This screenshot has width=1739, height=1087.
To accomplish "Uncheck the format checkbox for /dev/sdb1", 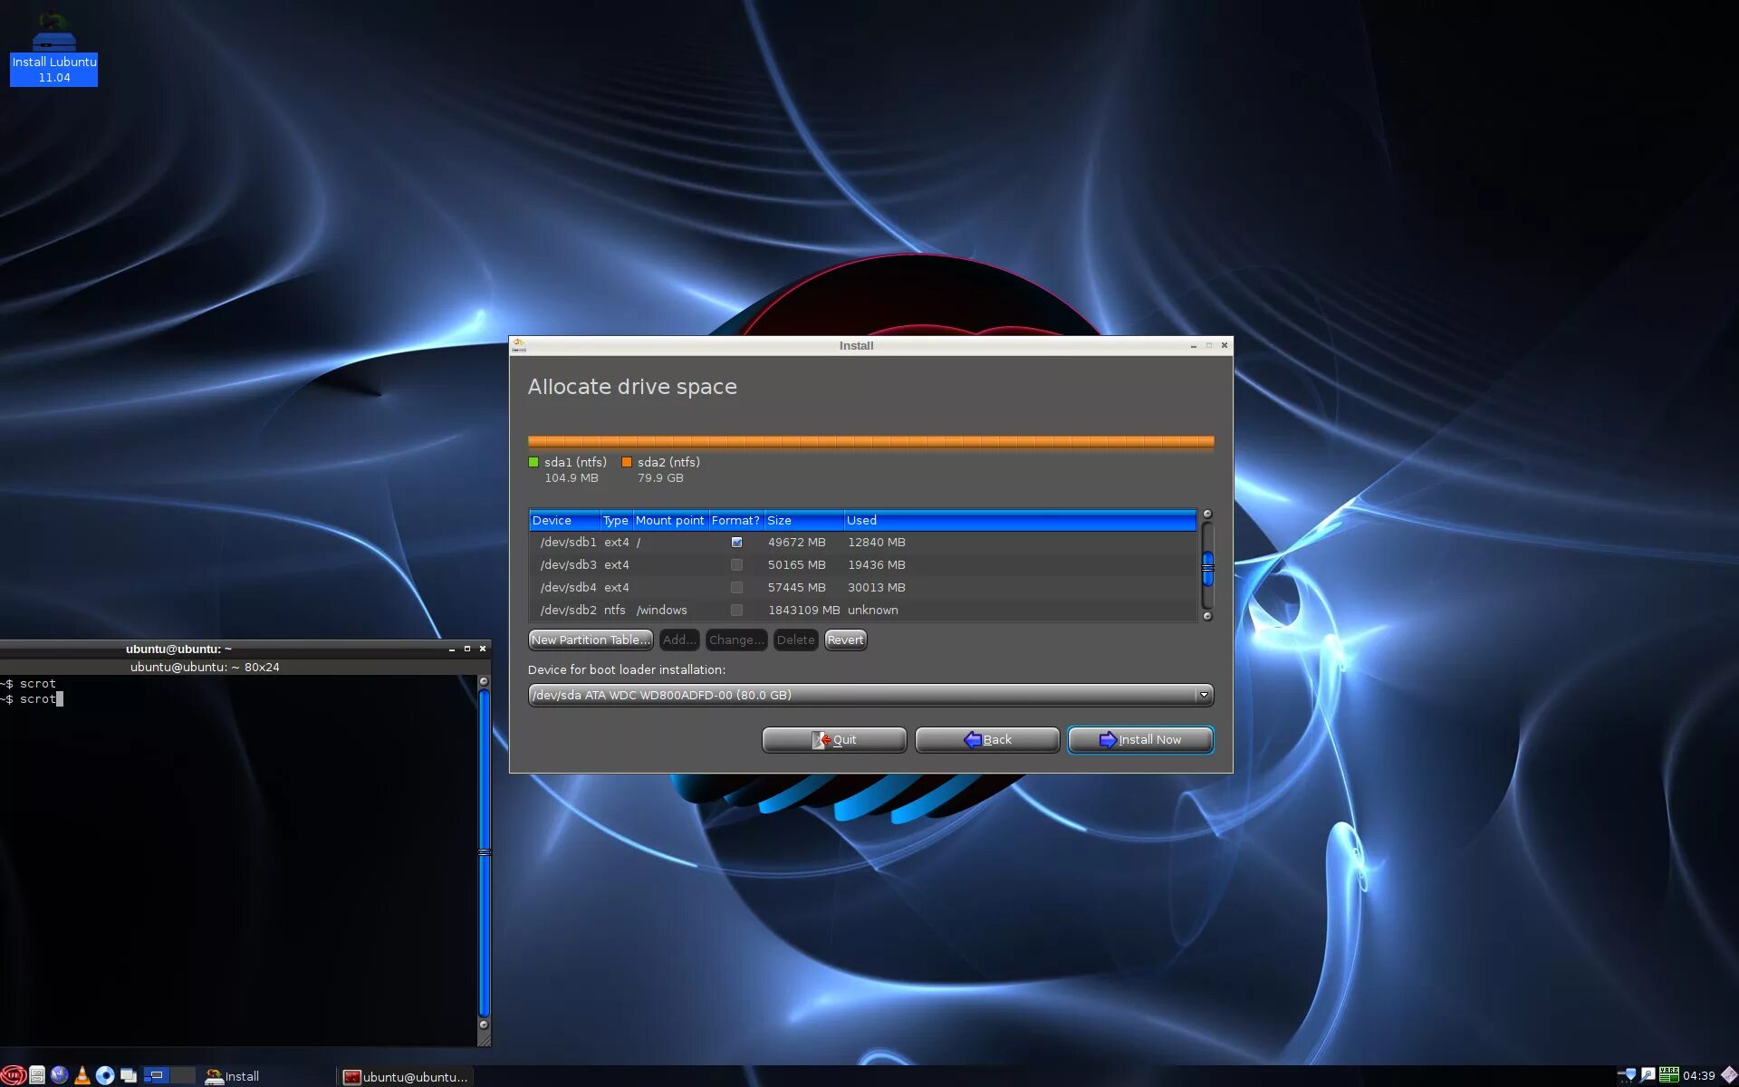I will pyautogui.click(x=736, y=542).
